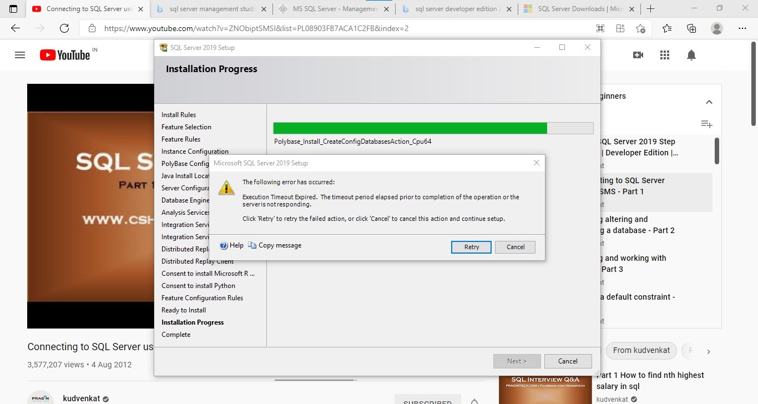Open Help in the error dialog
This screenshot has width=758, height=404.
(x=232, y=245)
